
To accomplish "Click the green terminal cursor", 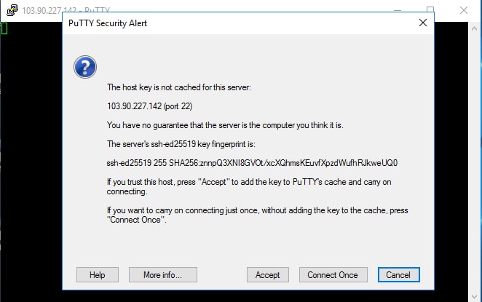I will [4, 28].
